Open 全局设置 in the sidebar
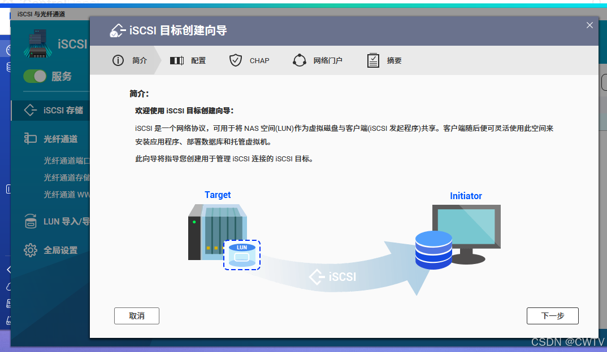This screenshot has height=352, width=607. coord(51,250)
